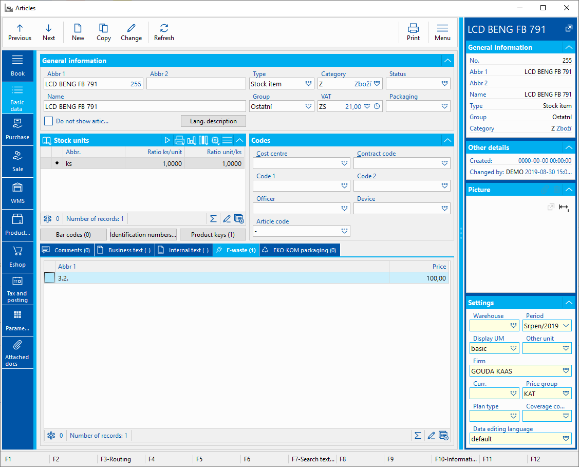Screen dimensions: 579x467
Task: Tick the row selector box for 3.2.
Action: [49, 278]
